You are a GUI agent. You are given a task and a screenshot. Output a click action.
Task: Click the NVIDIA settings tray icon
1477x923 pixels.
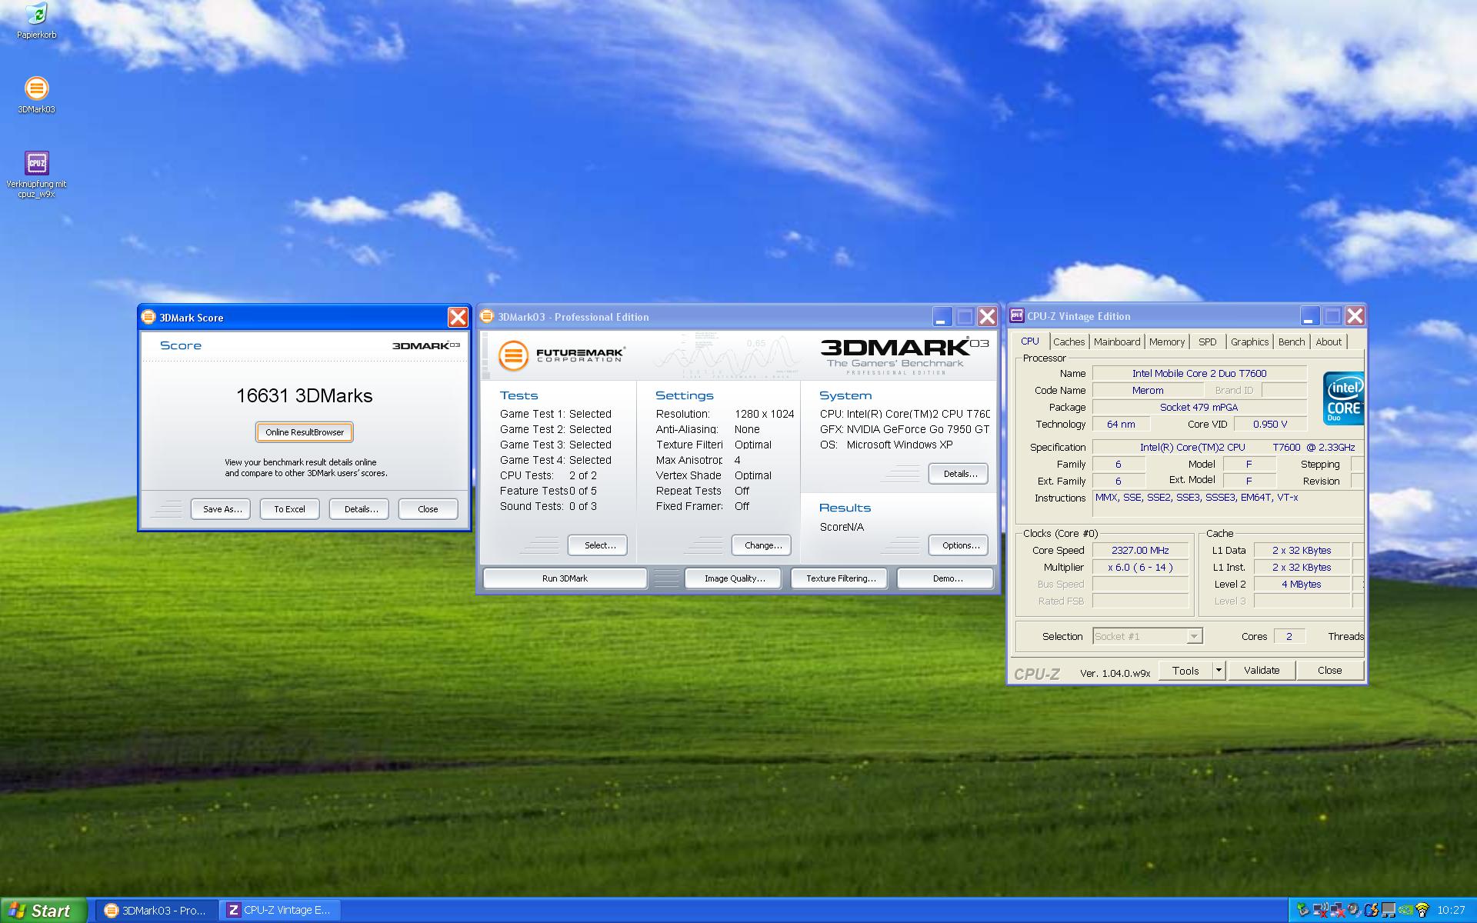click(x=1405, y=910)
